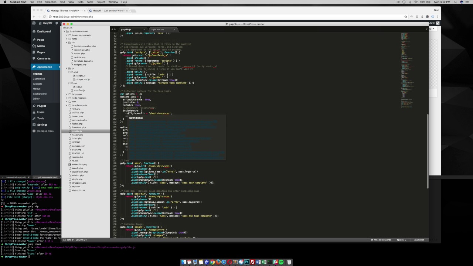Open the Comments icon in WordPress sidebar
Viewport: 473px width, 266px height.
pos(34,58)
